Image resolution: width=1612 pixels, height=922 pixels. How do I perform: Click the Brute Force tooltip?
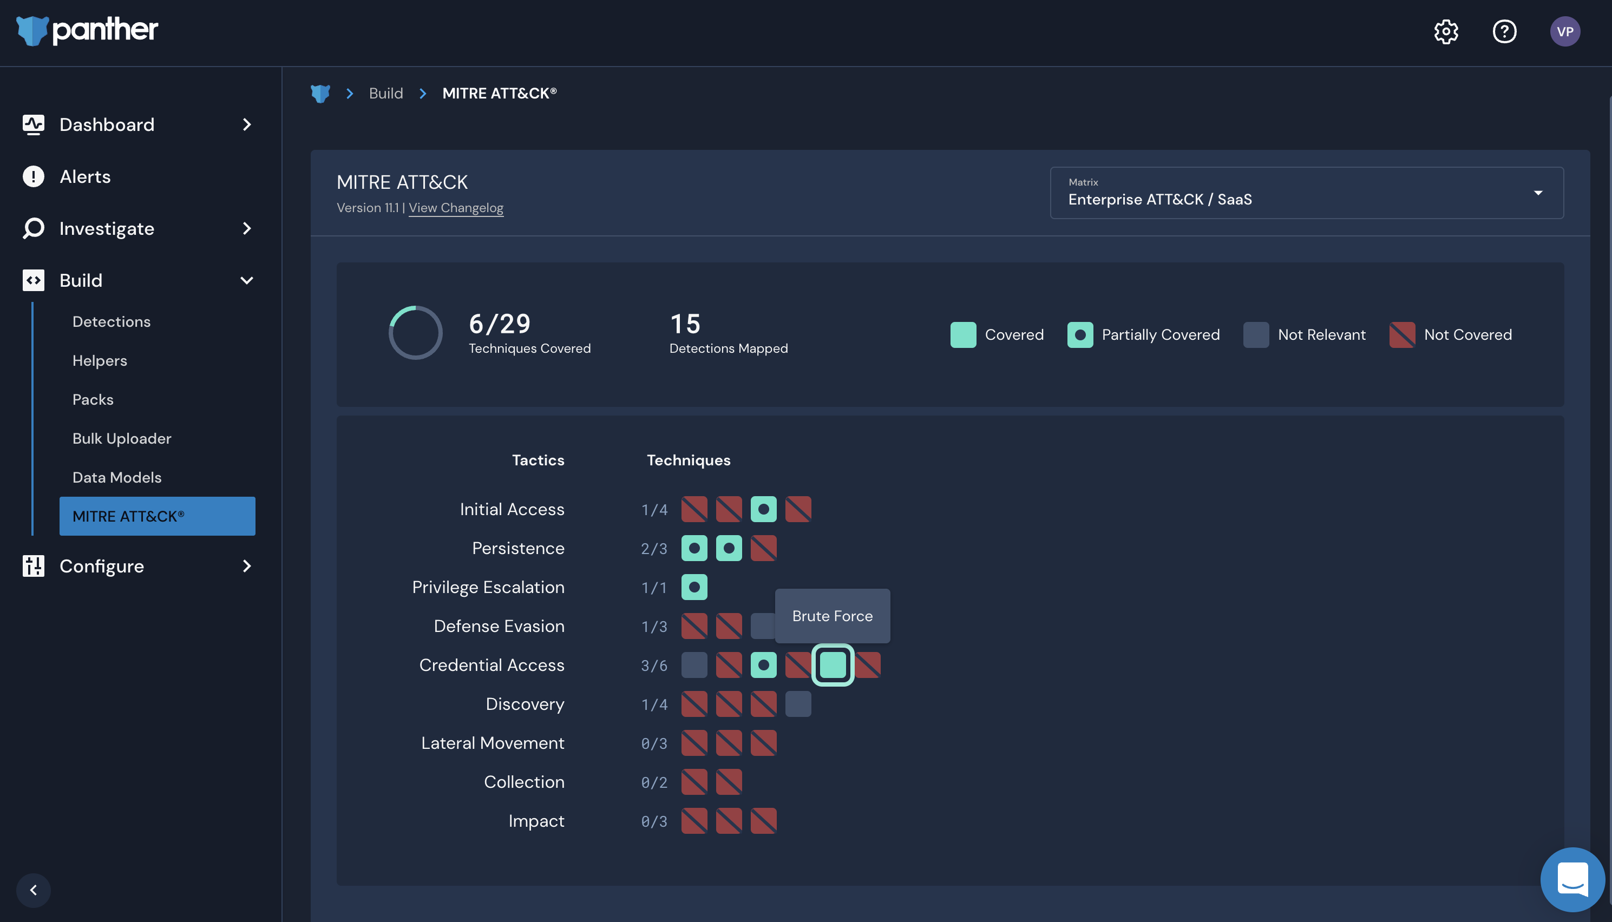click(833, 616)
